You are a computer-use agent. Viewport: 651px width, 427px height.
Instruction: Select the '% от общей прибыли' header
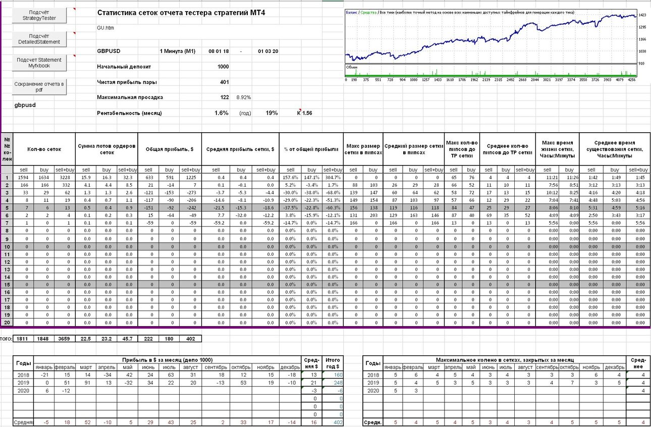click(310, 149)
